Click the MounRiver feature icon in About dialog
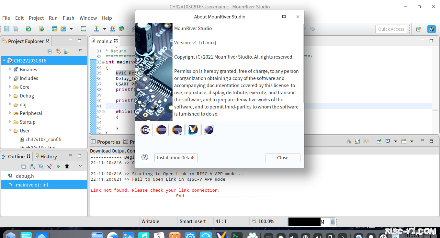Viewport: 440px width, 238px height. pos(193,130)
